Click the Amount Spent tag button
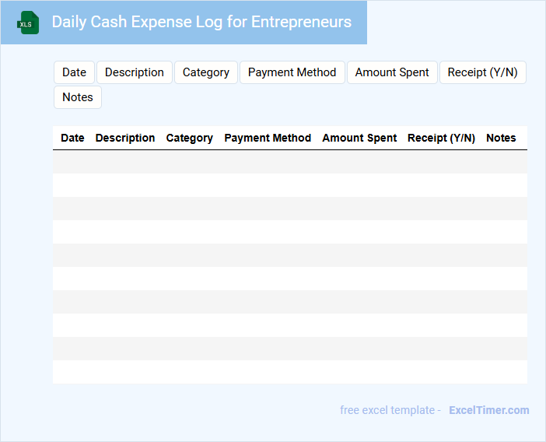The height and width of the screenshot is (442, 546). point(392,72)
